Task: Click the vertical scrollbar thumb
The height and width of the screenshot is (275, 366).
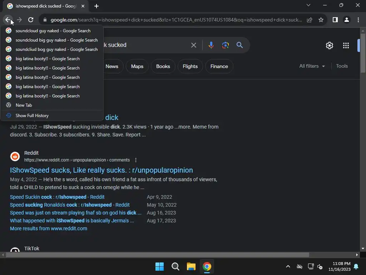Action: pos(363,53)
